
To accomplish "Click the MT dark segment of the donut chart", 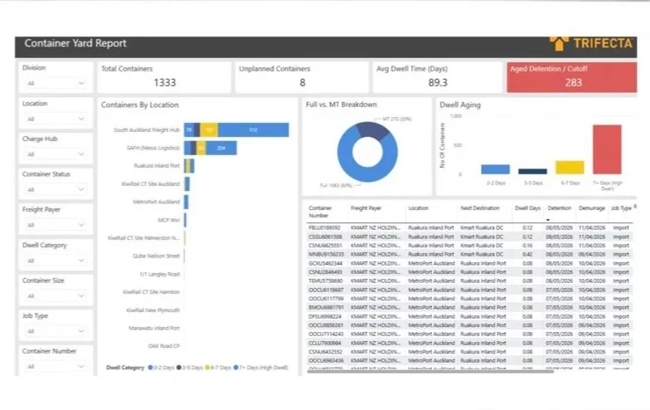I will 372,129.
